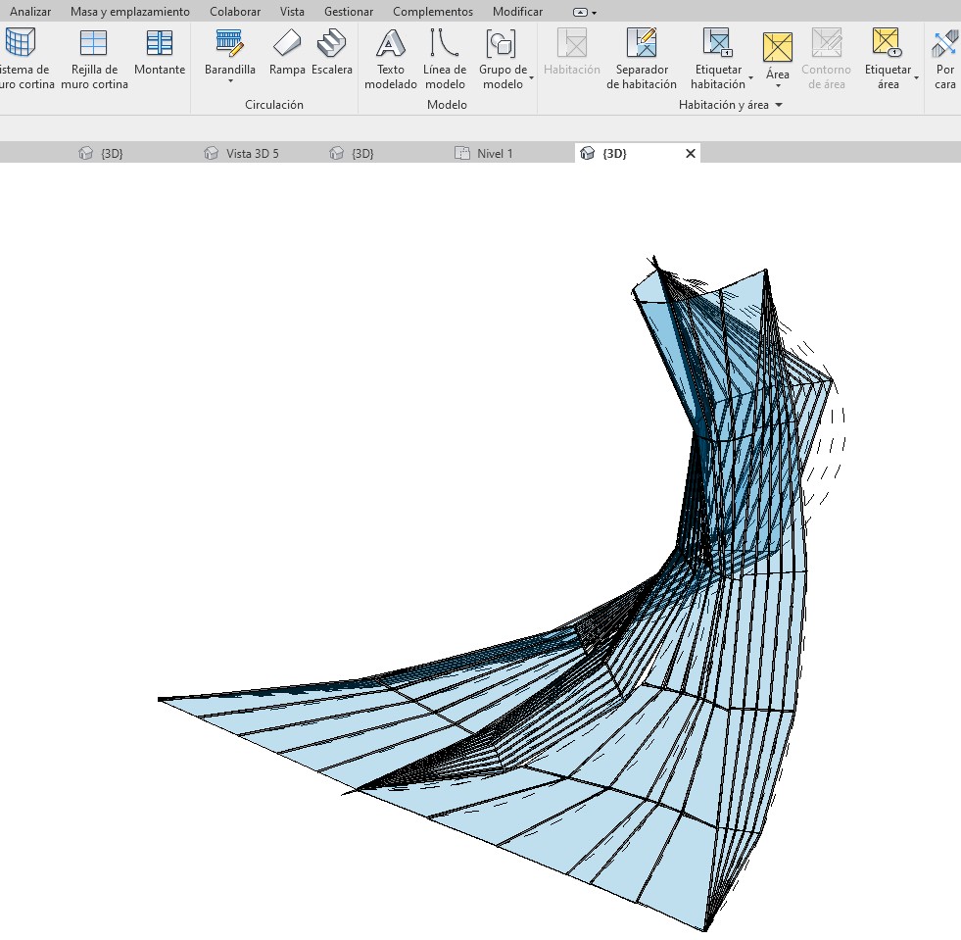Viewport: 961px width, 940px height.
Task: Open the Barandilla dropdown arrow
Action: click(230, 82)
